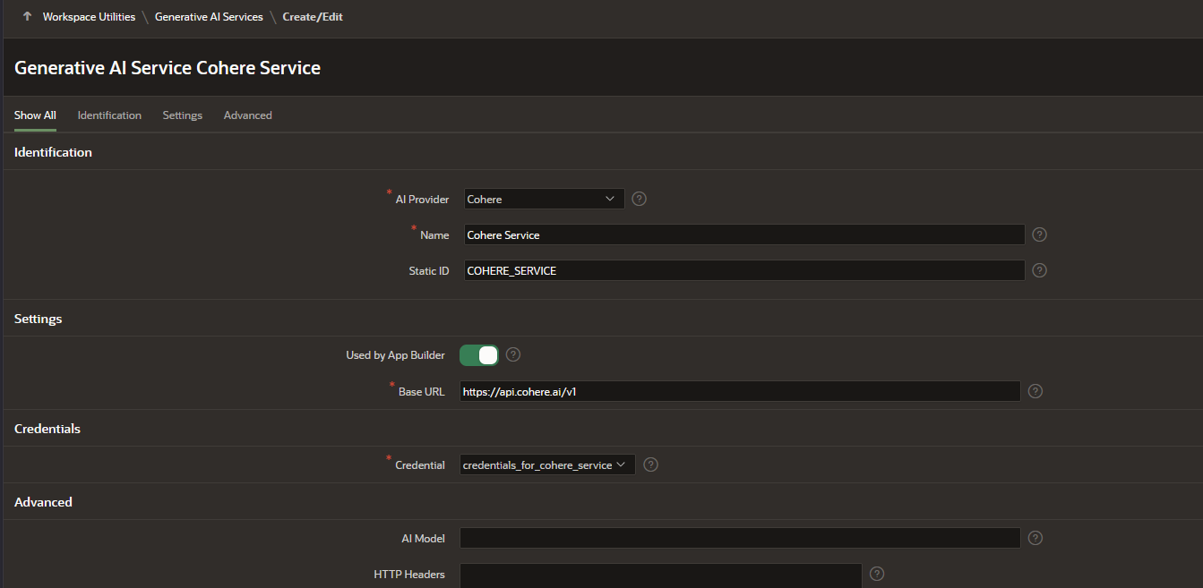Open help for AI Model field

(1035, 538)
